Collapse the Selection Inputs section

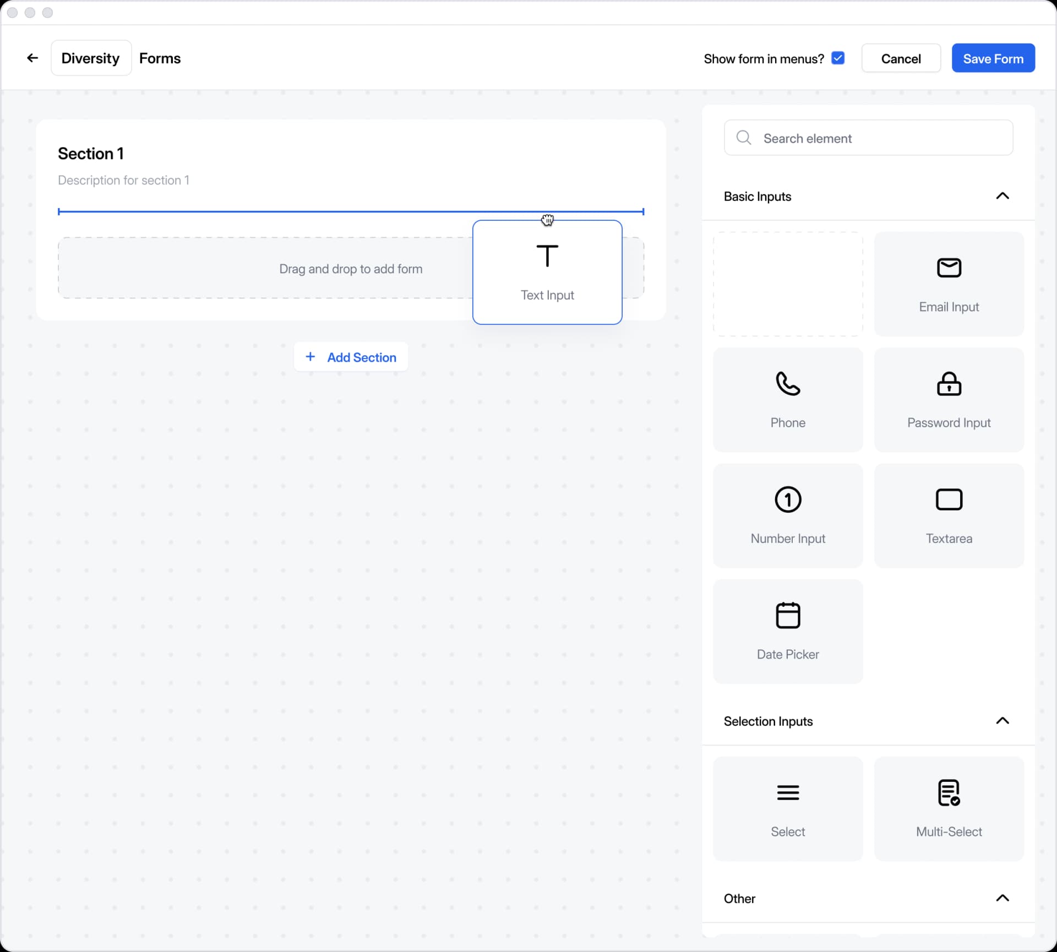click(1002, 721)
